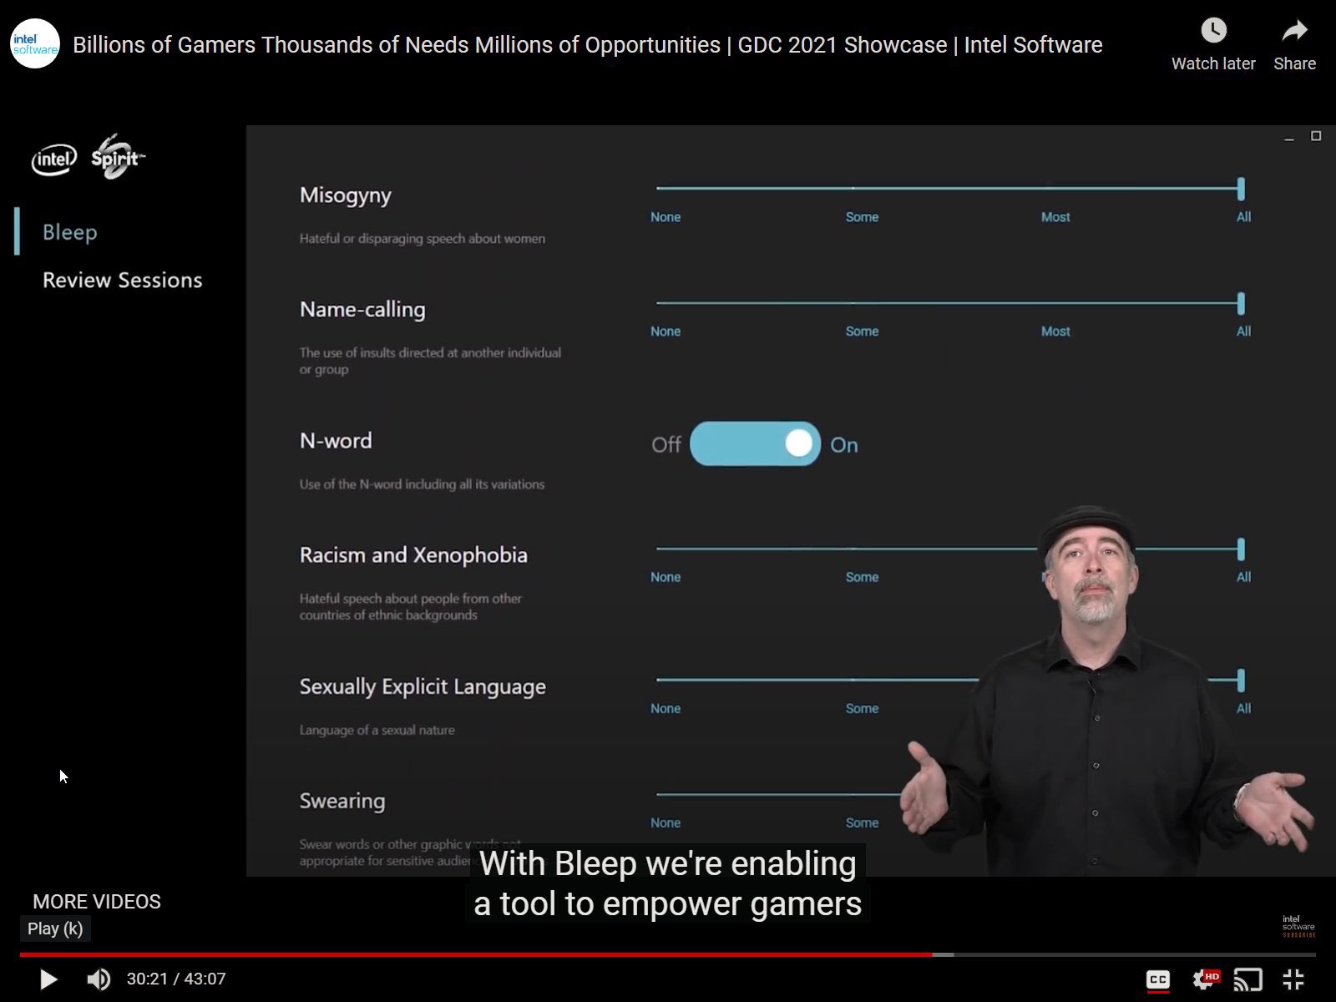Set Racism and Xenophobia to None
The width and height of the screenshot is (1336, 1002).
[665, 577]
